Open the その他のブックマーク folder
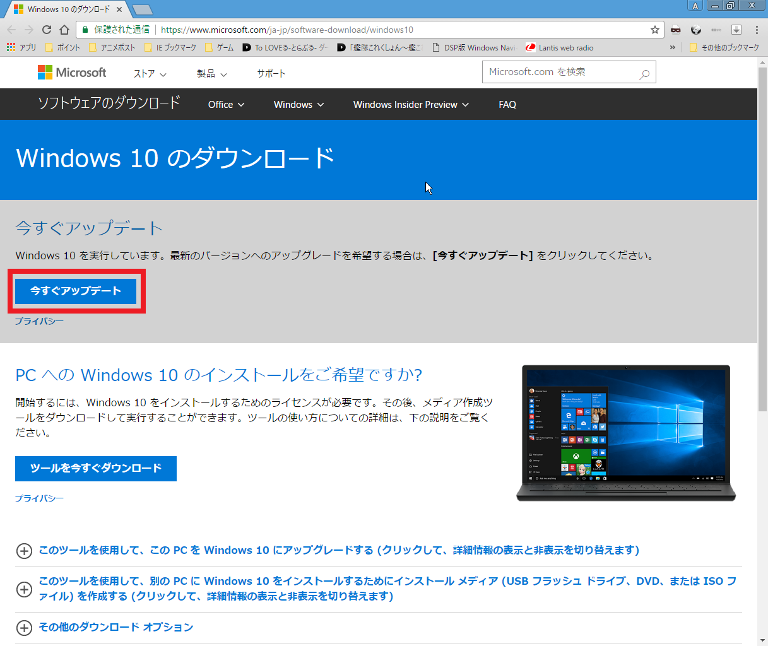The width and height of the screenshot is (768, 646). pyautogui.click(x=724, y=47)
